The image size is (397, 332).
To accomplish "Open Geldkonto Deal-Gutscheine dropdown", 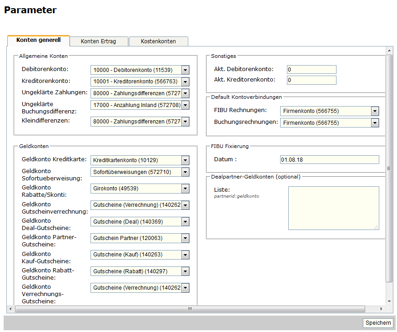I will [x=140, y=222].
